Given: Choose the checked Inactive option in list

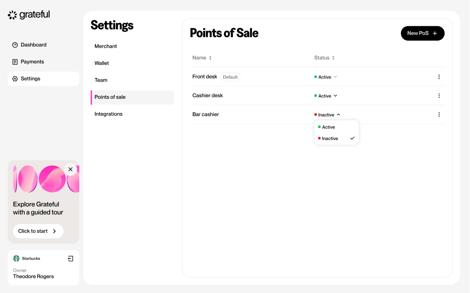Looking at the screenshot, I should pyautogui.click(x=330, y=138).
